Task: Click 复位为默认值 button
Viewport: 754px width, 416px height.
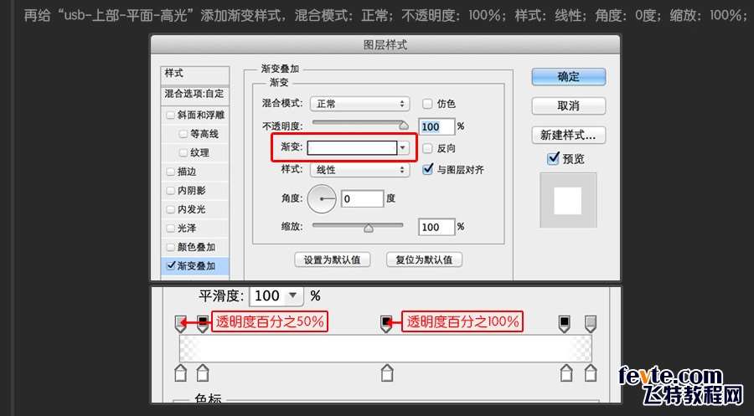Action: point(424,259)
